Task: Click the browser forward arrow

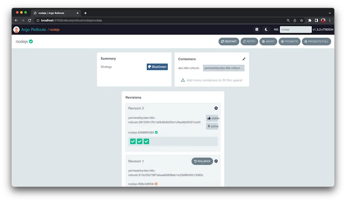Action: coord(23,20)
